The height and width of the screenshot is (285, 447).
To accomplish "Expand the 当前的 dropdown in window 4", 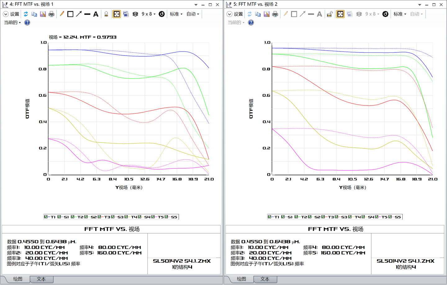I will (12, 23).
